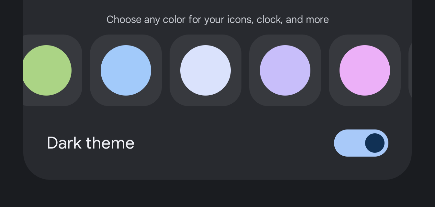
Task: Pick the pale white-lavender color circle
Action: (x=206, y=70)
